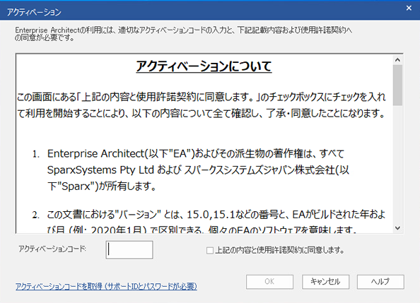Close the アクティベーション dialog with X
Viewport: 420px width, 303px height.
click(x=409, y=8)
